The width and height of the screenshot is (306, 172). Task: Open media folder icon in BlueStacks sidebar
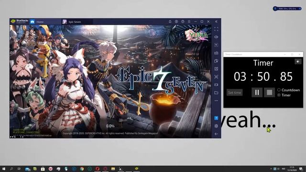[x=216, y=93]
